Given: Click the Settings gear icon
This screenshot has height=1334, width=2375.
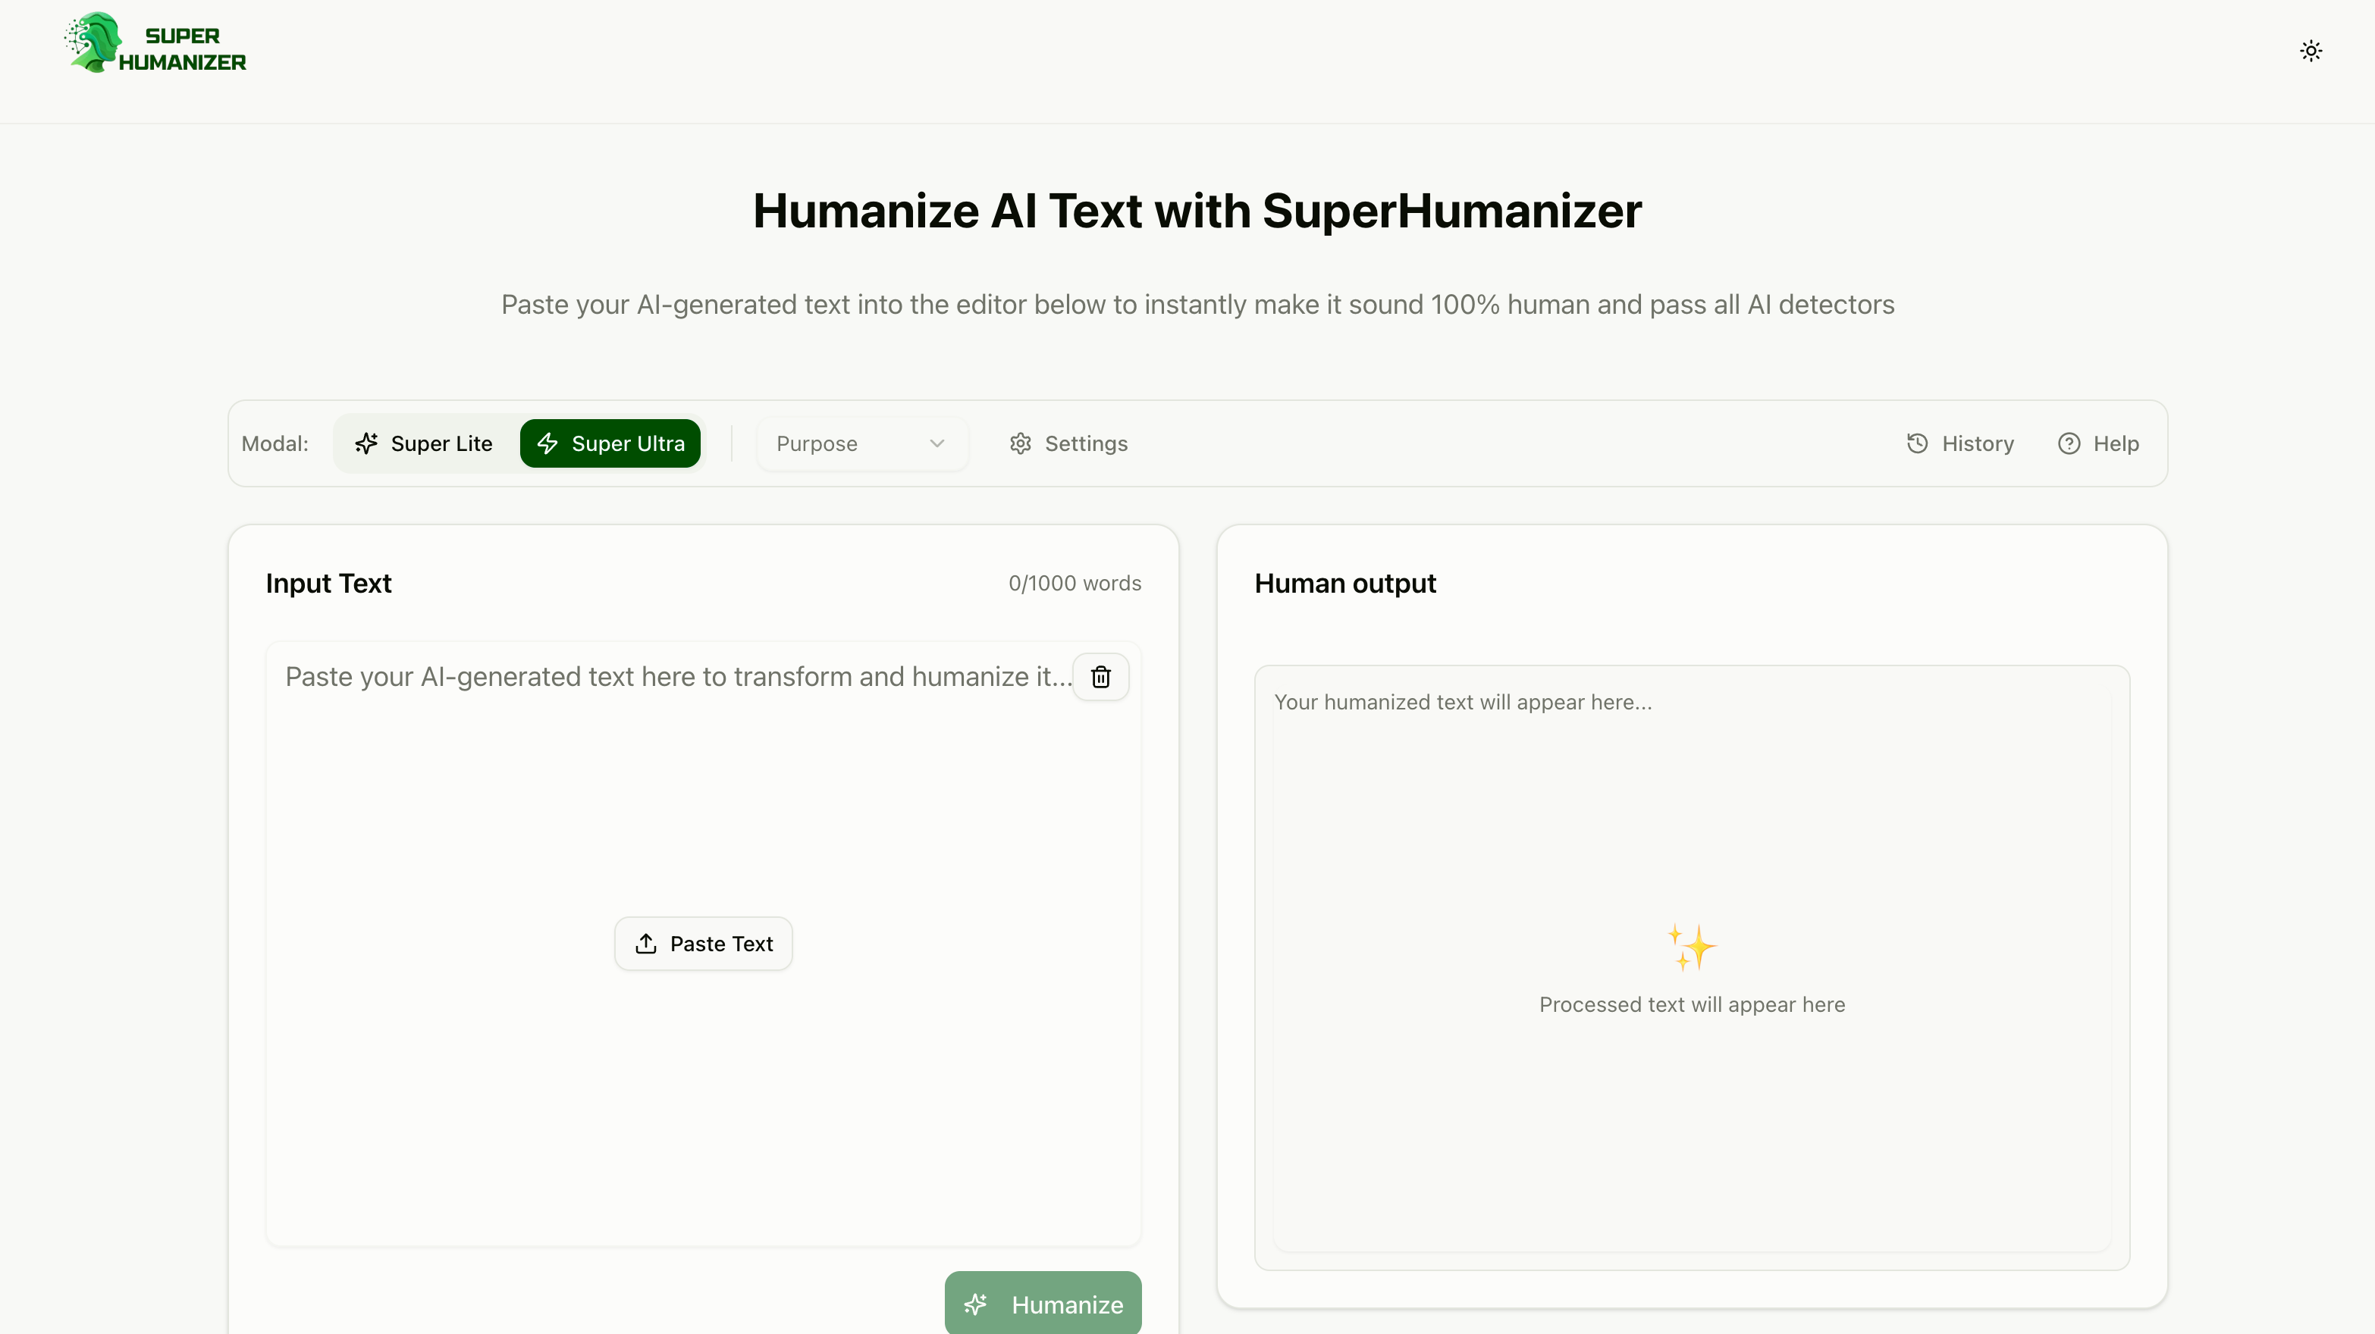Looking at the screenshot, I should pos(1020,443).
